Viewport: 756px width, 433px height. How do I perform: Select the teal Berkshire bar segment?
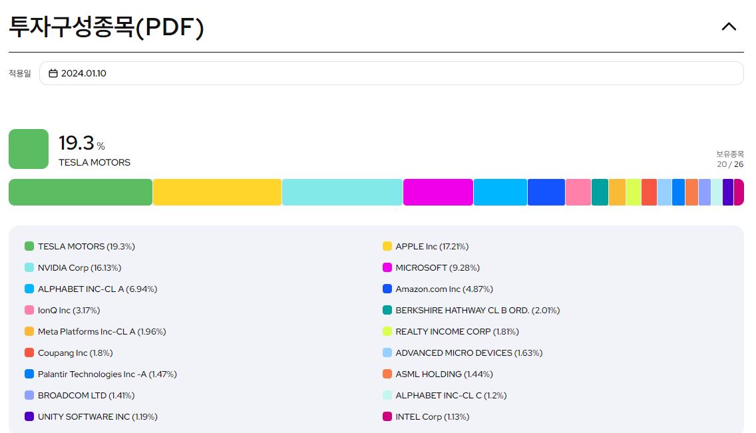coord(600,192)
